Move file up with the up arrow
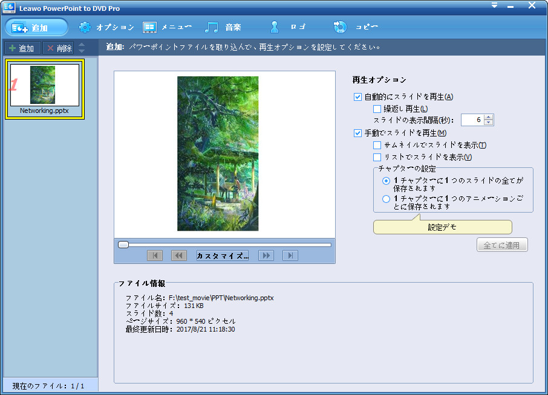 coord(82,45)
